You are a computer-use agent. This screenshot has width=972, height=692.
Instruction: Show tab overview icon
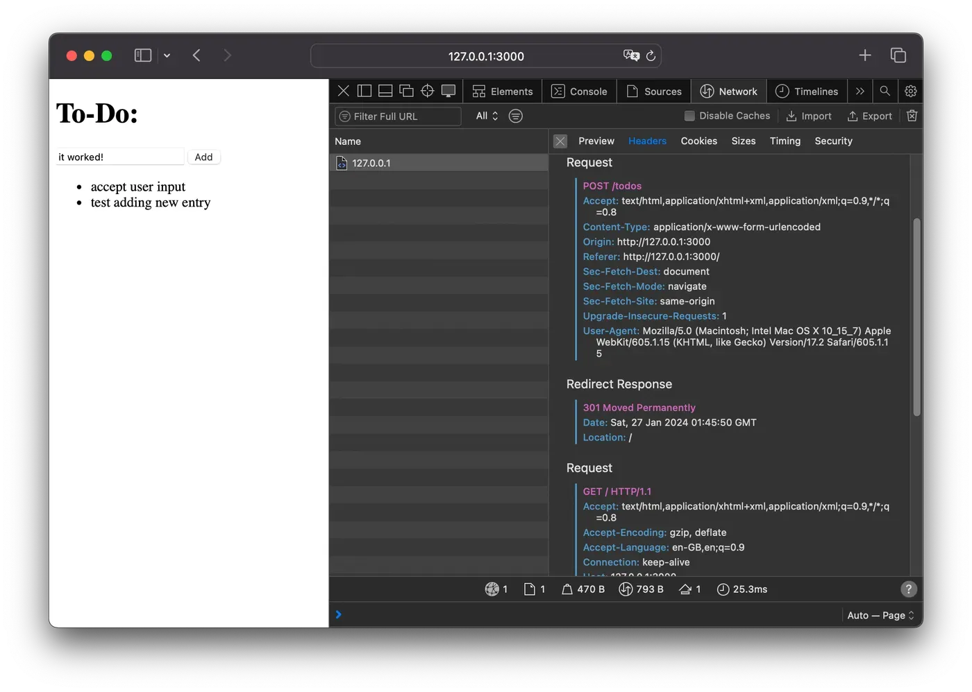[898, 55]
